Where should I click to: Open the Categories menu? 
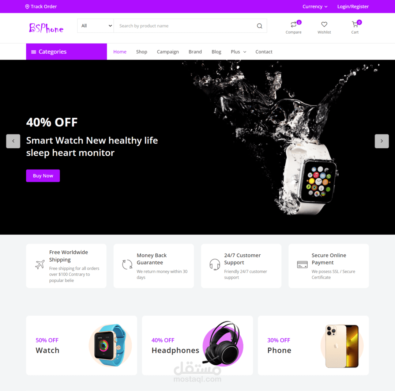pyautogui.click(x=67, y=52)
